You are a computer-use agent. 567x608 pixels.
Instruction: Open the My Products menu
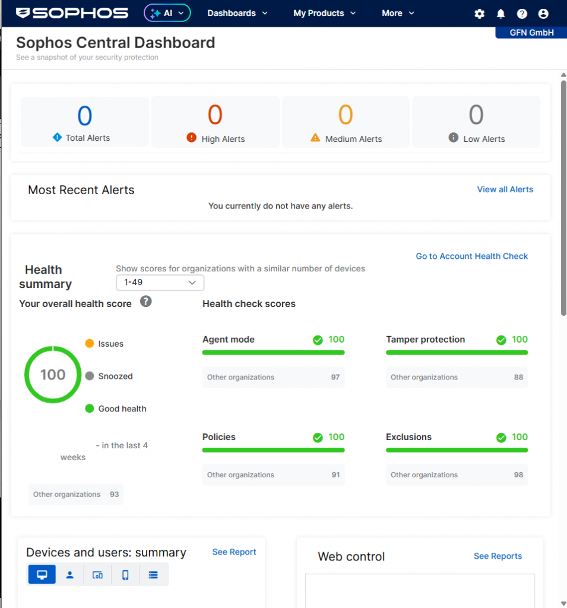tap(324, 13)
